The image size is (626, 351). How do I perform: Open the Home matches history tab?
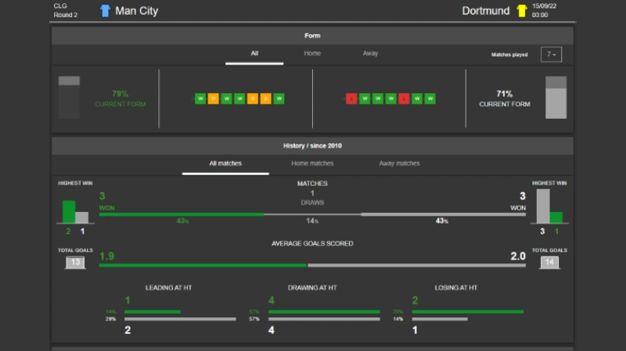(312, 163)
